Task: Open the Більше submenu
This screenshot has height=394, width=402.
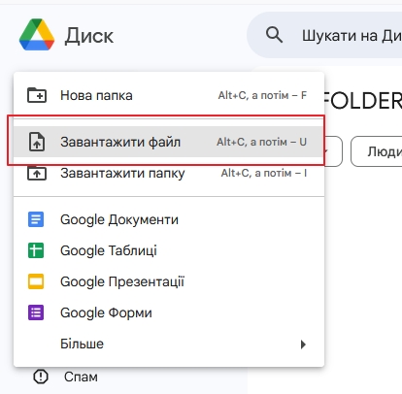Action: (x=169, y=344)
